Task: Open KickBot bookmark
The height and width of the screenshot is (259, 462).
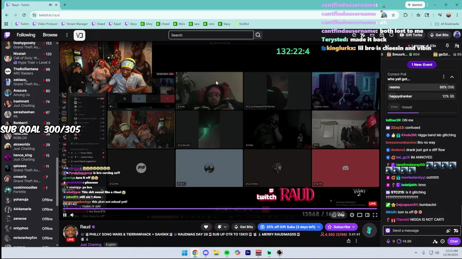Action: click(241, 24)
